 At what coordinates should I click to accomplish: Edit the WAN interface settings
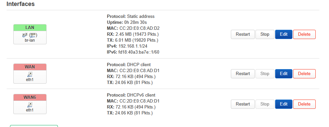[x=284, y=74]
